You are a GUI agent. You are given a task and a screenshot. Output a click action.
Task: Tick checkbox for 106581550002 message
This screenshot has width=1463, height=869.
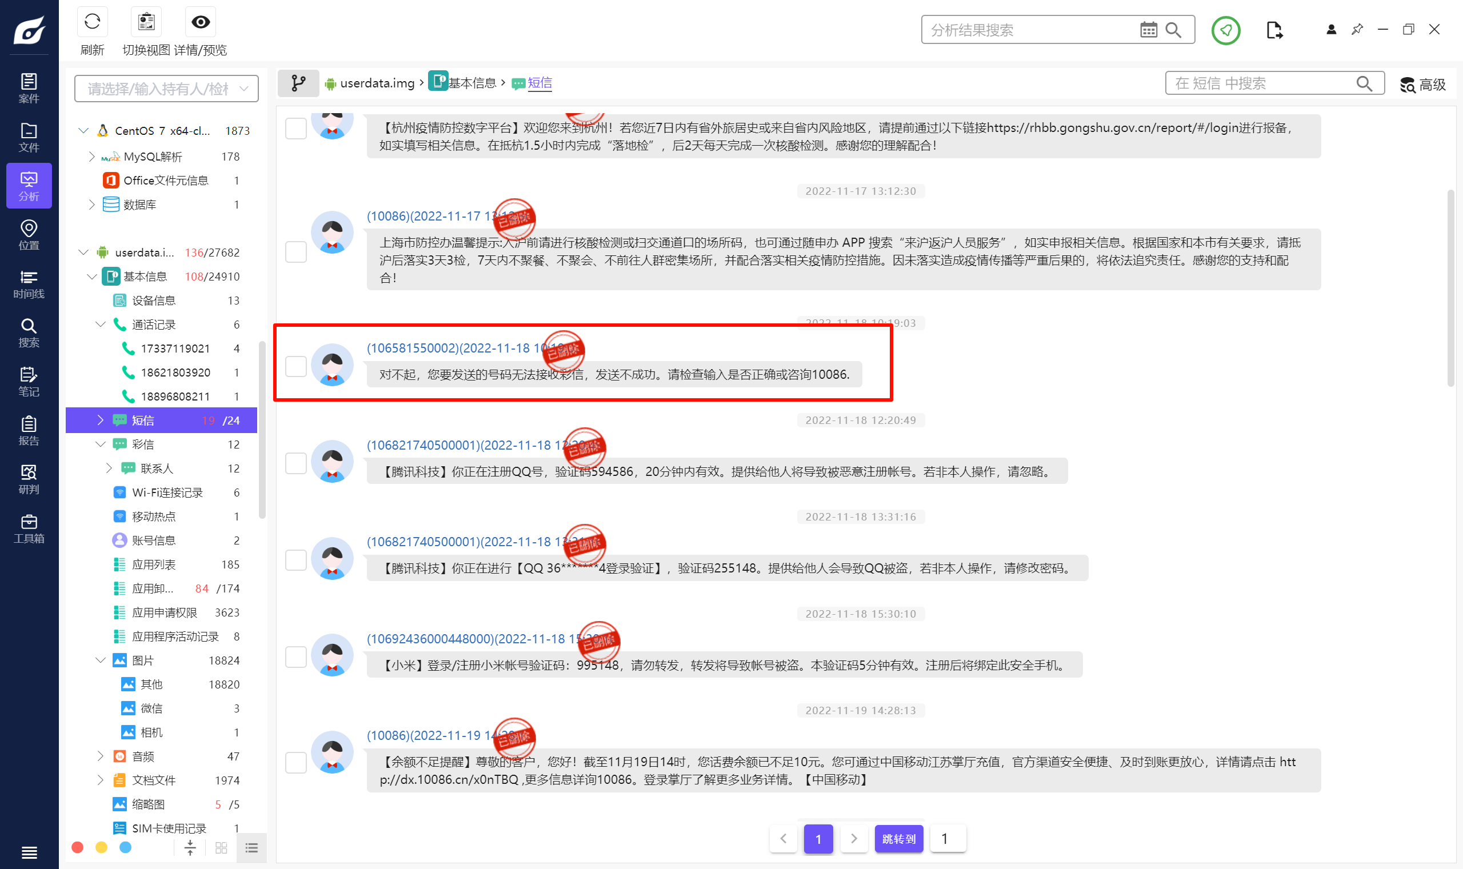(296, 367)
